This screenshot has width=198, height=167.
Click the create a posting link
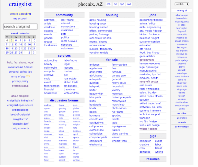[20, 14]
